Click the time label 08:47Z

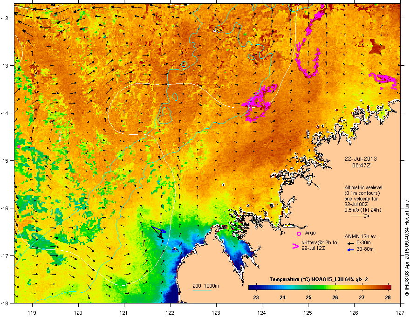(362, 165)
